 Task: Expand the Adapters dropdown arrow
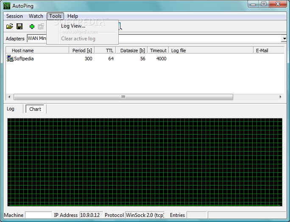click(x=284, y=39)
